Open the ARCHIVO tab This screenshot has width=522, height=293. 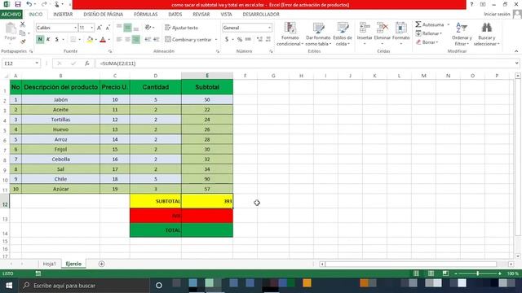pyautogui.click(x=11, y=15)
